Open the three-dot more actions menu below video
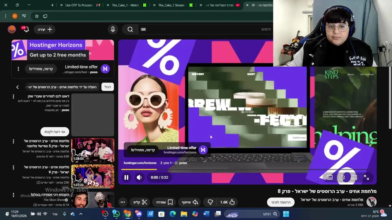 point(123,202)
